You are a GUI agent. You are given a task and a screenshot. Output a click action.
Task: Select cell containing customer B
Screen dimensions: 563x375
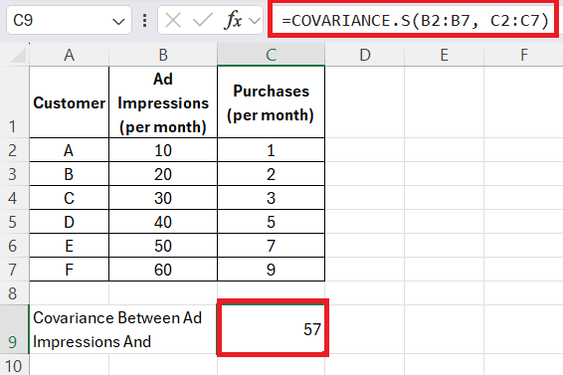click(69, 174)
